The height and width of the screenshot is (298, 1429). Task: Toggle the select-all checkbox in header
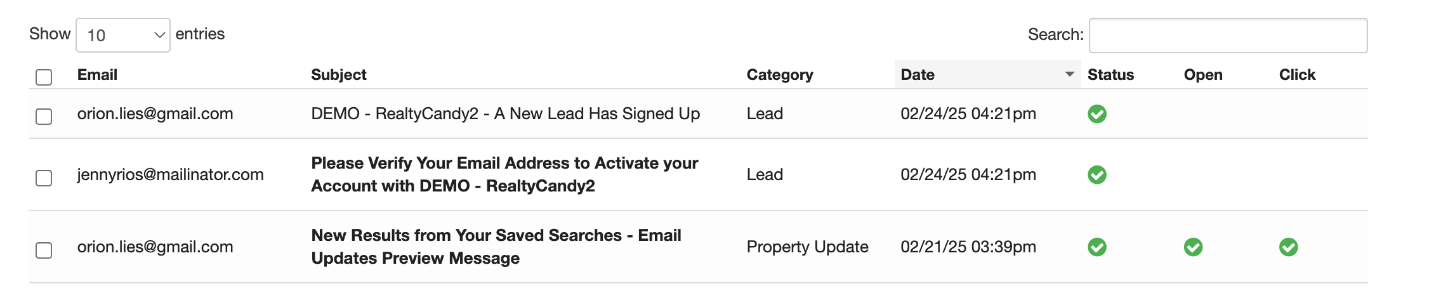pos(44,77)
